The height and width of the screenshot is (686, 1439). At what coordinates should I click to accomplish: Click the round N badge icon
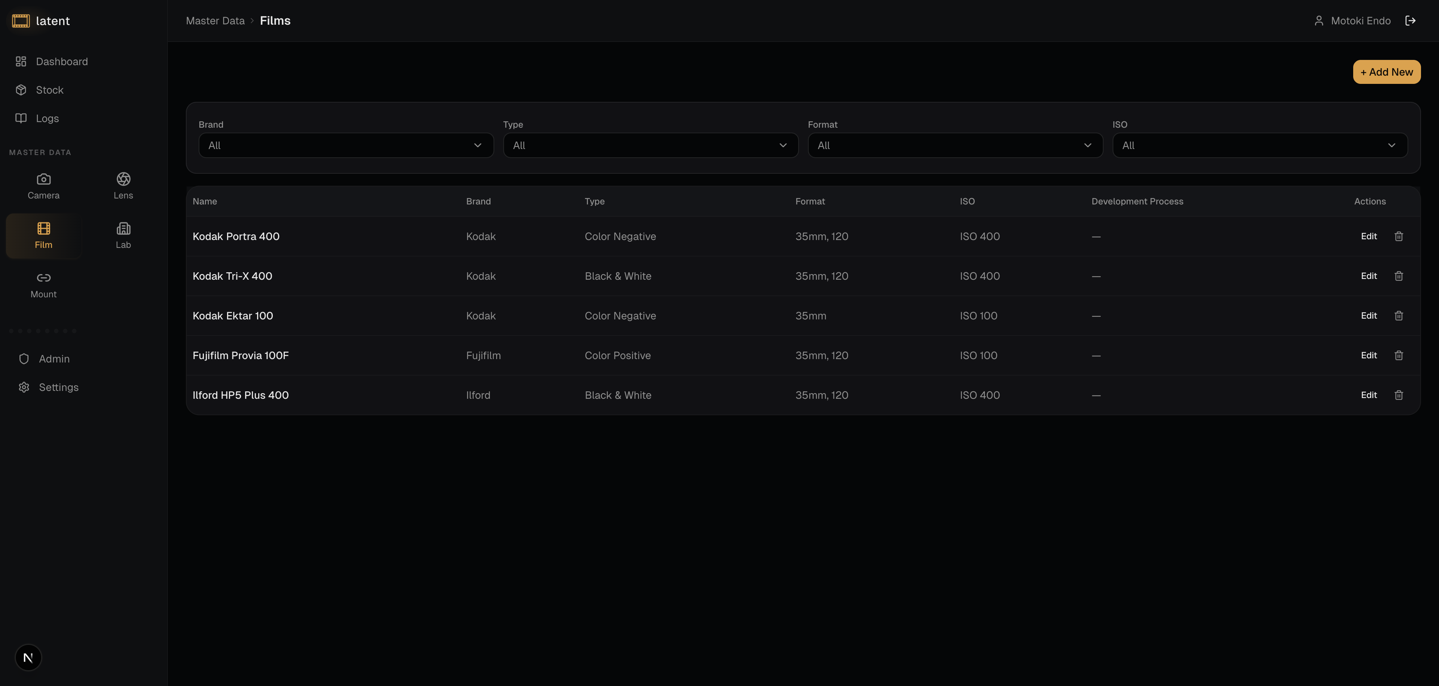point(28,658)
